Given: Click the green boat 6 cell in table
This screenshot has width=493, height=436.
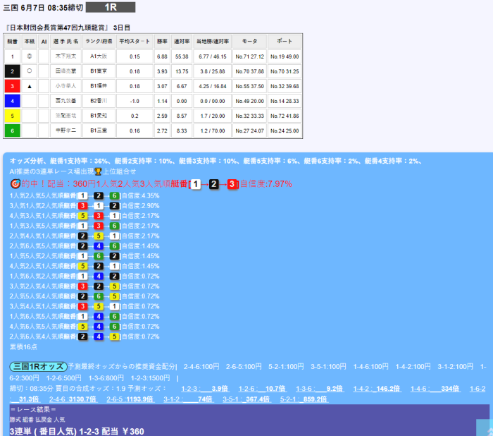Looking at the screenshot, I should [12, 131].
